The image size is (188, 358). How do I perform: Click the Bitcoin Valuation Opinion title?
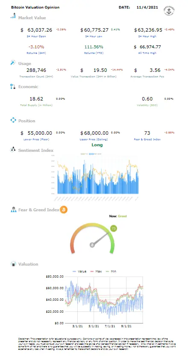[x=35, y=7]
